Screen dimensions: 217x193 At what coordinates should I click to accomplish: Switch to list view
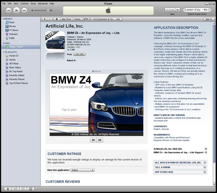point(167,10)
